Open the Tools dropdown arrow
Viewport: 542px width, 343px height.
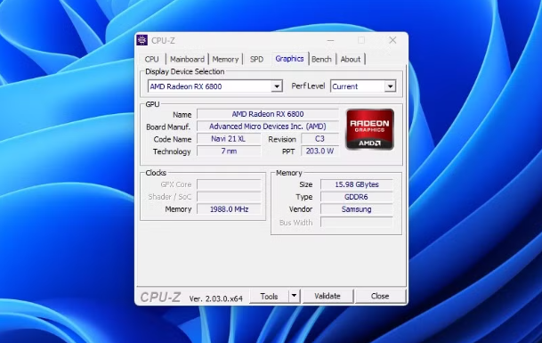295,296
